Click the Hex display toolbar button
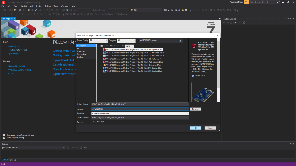 49,14
